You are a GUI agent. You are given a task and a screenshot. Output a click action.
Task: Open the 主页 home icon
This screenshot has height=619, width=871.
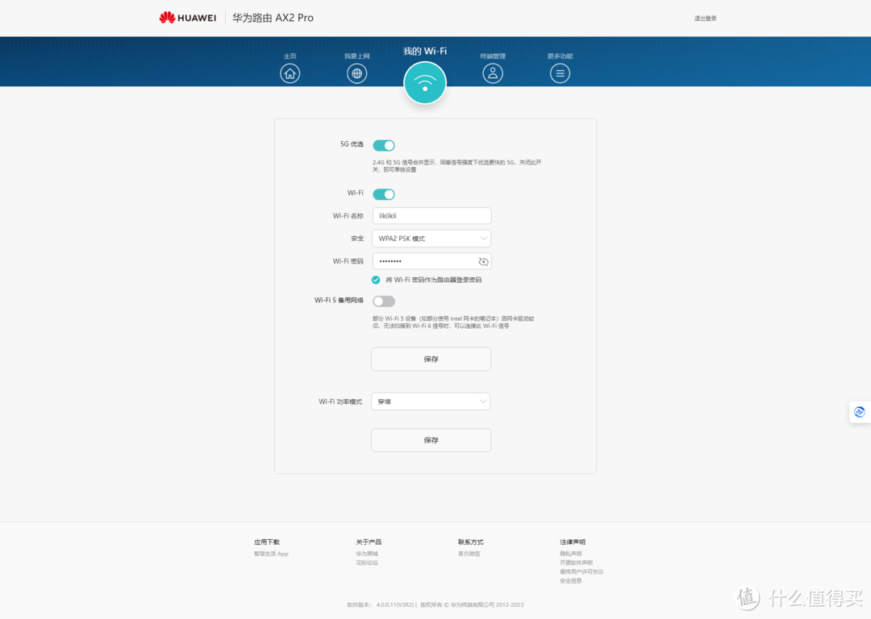pos(290,73)
